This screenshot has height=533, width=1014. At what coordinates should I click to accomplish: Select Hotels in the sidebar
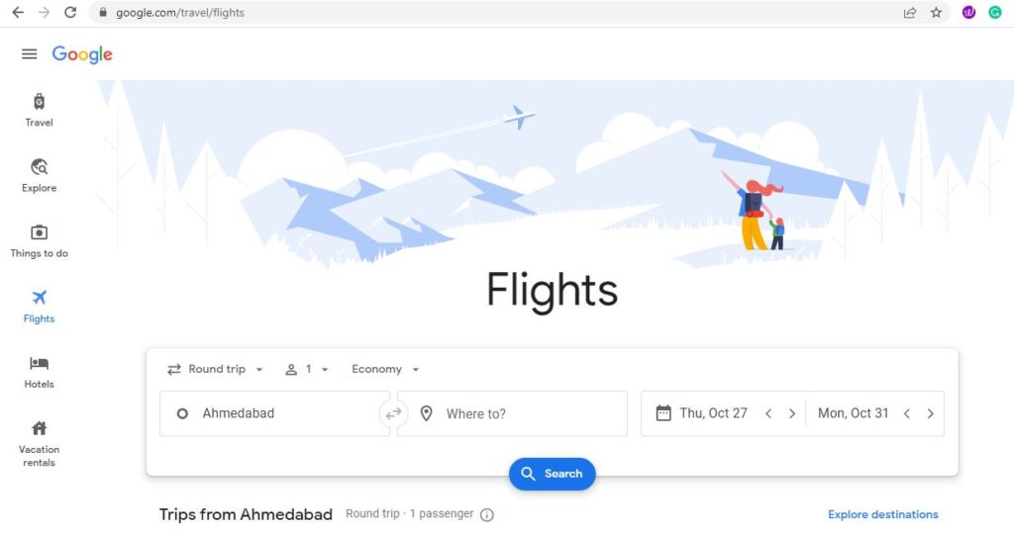[x=39, y=372]
